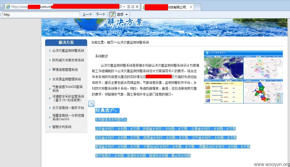
Task: Open 防汛减灾决策支持系统 in sidebar
Action: tap(68, 60)
